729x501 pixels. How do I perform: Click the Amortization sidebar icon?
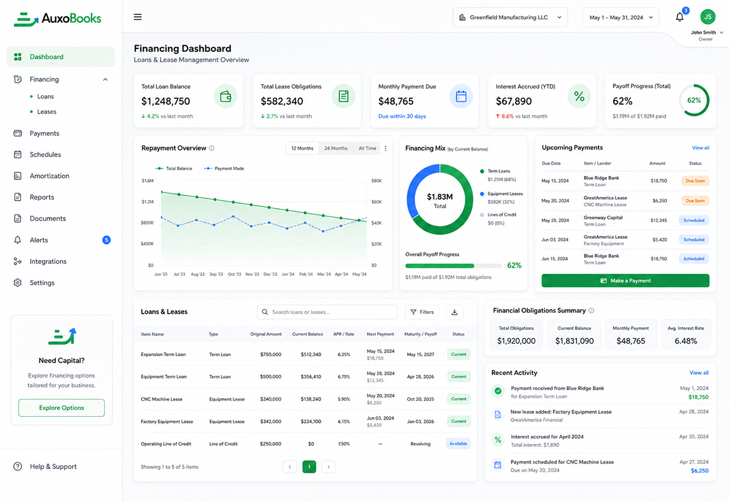pyautogui.click(x=18, y=176)
